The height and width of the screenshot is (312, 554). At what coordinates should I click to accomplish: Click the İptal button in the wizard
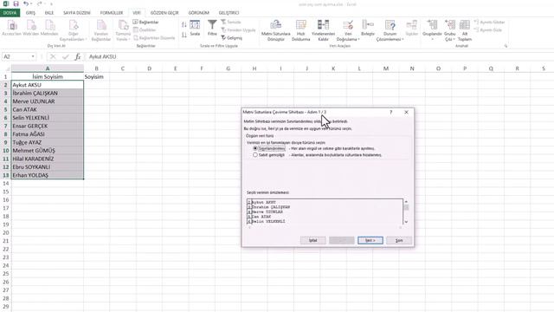[x=313, y=241]
